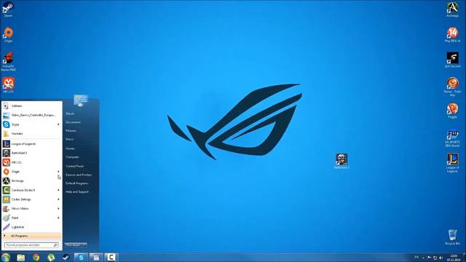Launch Archeage from the Start menu list
Image resolution: width=466 pixels, height=262 pixels.
coord(32,180)
